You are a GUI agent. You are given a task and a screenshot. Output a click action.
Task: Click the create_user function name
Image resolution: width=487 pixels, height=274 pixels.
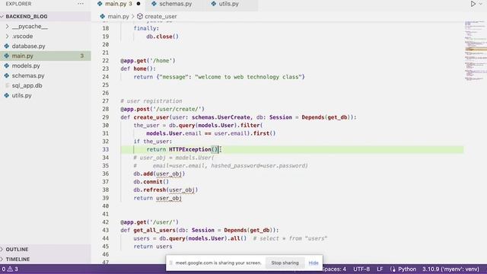click(151, 117)
